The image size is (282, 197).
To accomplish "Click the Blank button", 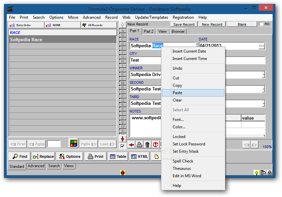I will tap(242, 24).
